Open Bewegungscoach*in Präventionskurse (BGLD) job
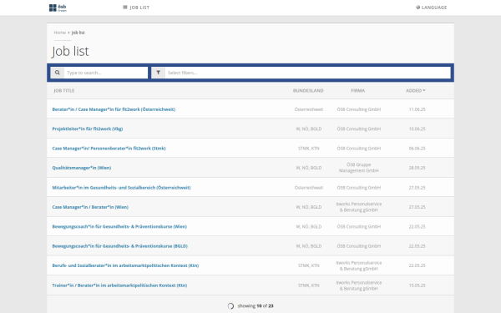This screenshot has width=501, height=313. (x=119, y=246)
